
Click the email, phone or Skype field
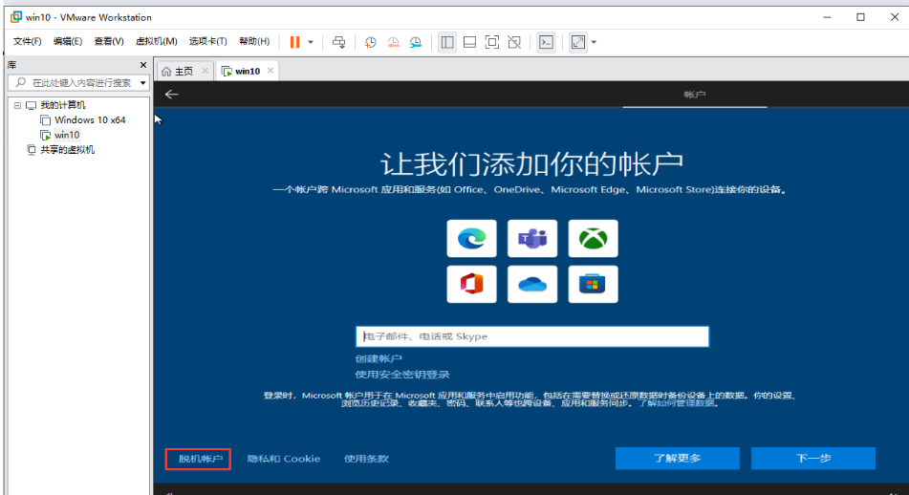(532, 336)
